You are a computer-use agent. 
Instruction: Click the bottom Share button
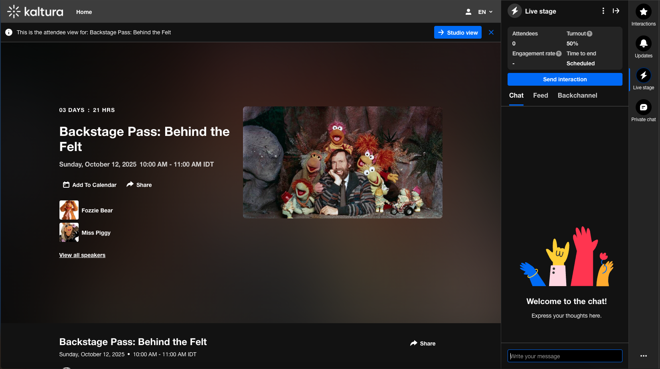423,343
